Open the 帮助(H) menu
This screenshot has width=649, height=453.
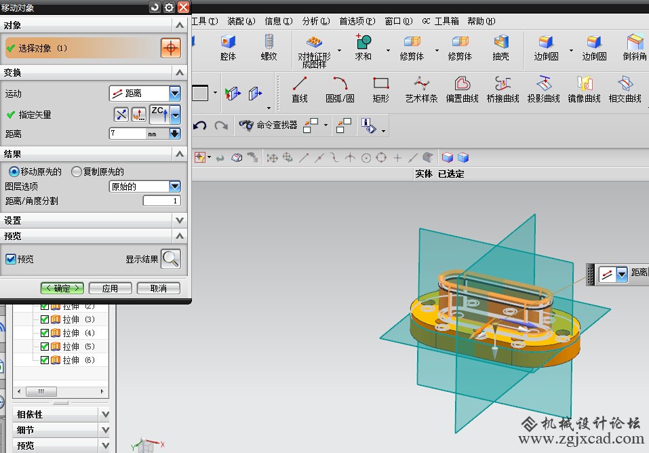(481, 21)
